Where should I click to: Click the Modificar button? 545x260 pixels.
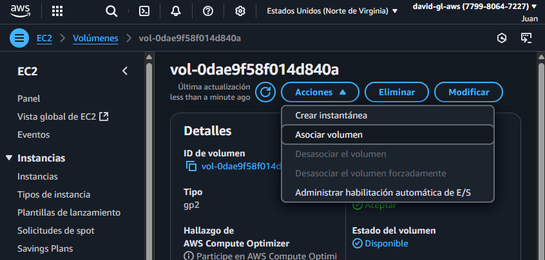tap(468, 92)
